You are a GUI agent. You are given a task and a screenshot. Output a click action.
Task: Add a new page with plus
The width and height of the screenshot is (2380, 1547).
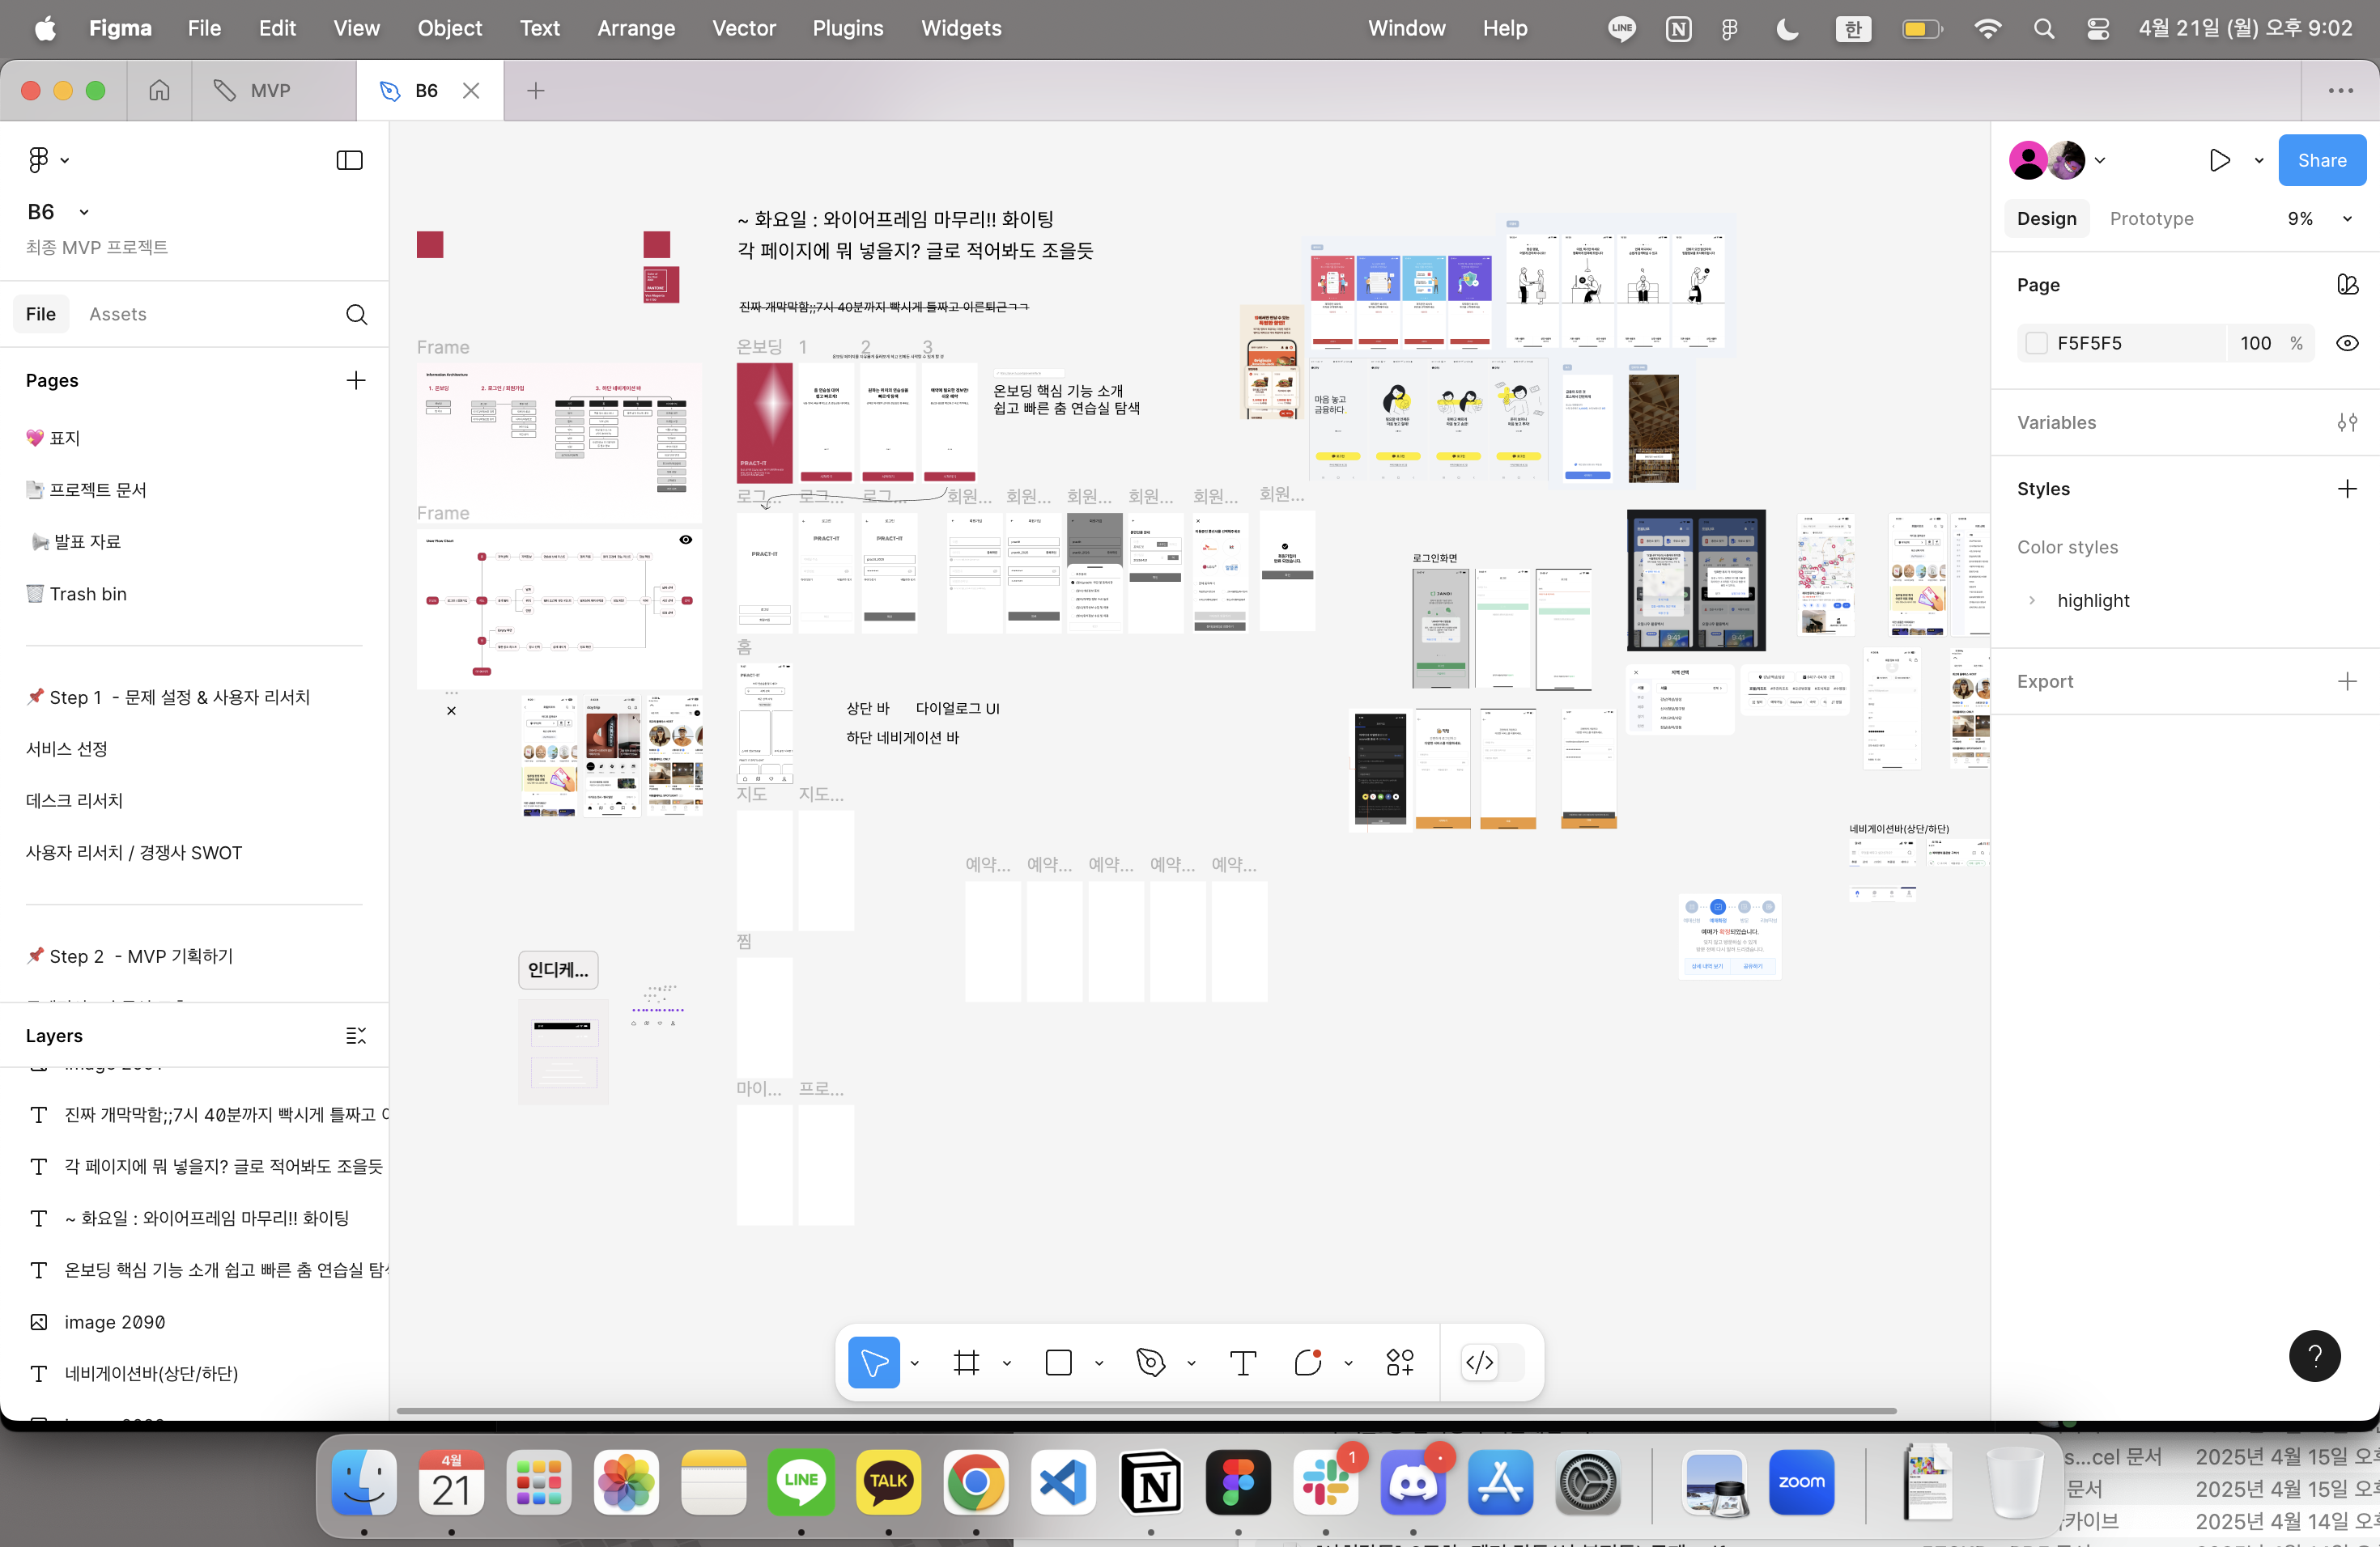pos(356,381)
